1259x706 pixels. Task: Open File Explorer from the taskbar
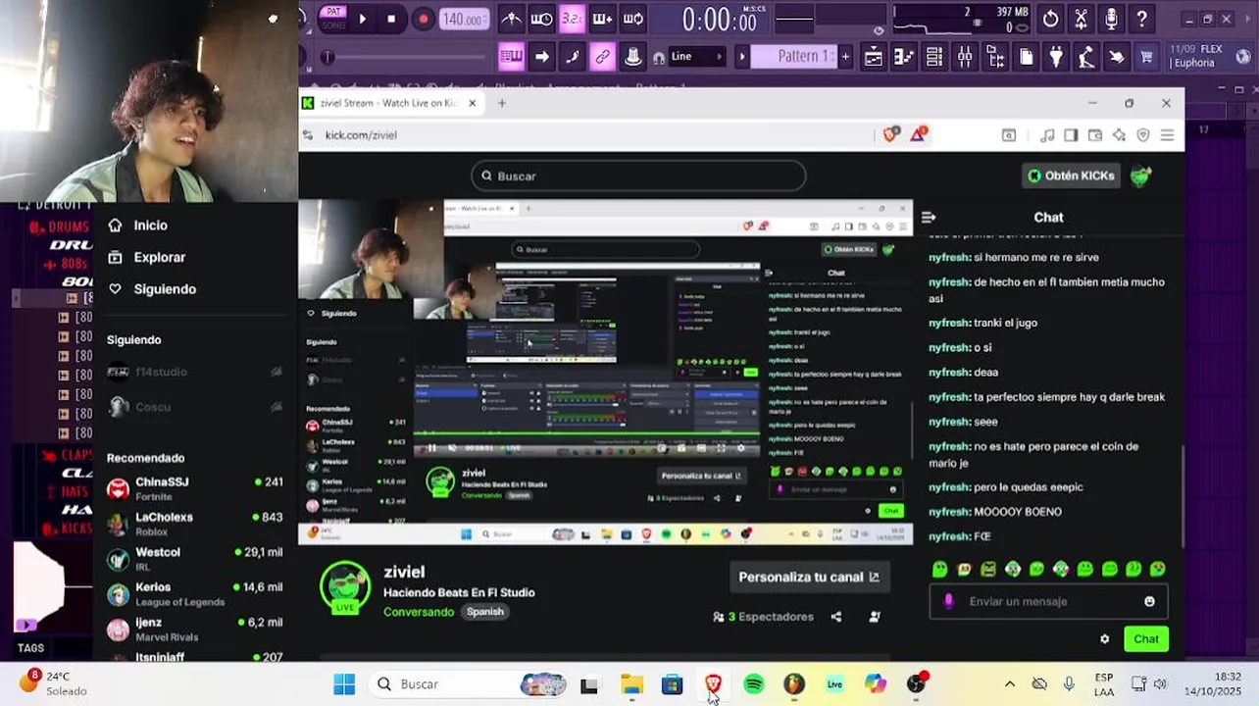631,684
